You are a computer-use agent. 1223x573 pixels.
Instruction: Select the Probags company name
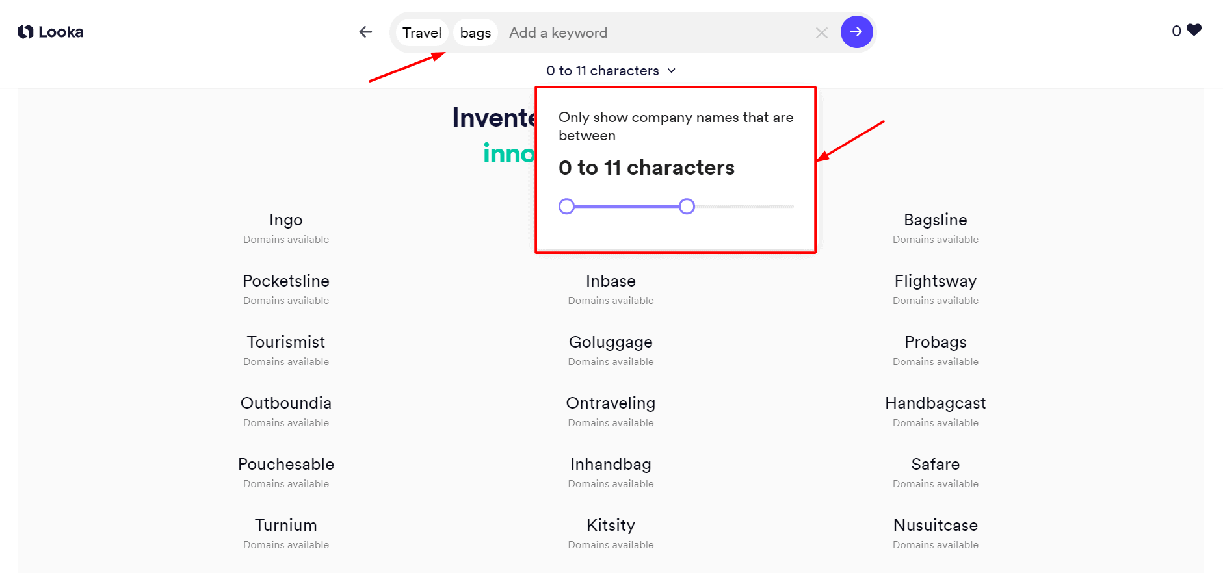[x=935, y=342]
